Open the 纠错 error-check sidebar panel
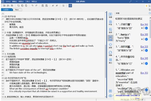Screen dimensions: 151x101 [x=110, y=38]
